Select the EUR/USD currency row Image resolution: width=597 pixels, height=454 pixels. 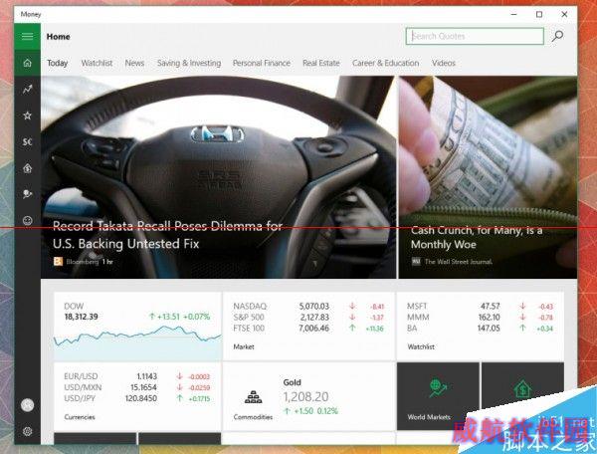[137, 376]
